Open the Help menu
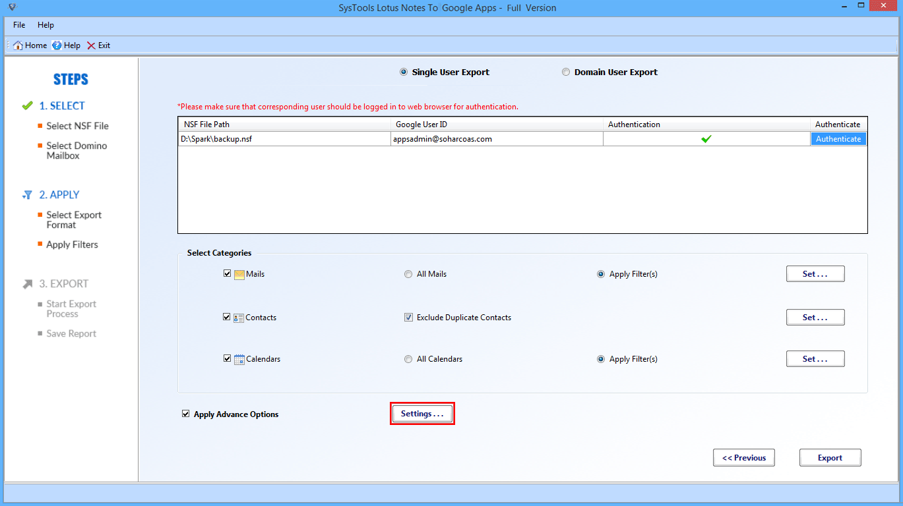 46,25
